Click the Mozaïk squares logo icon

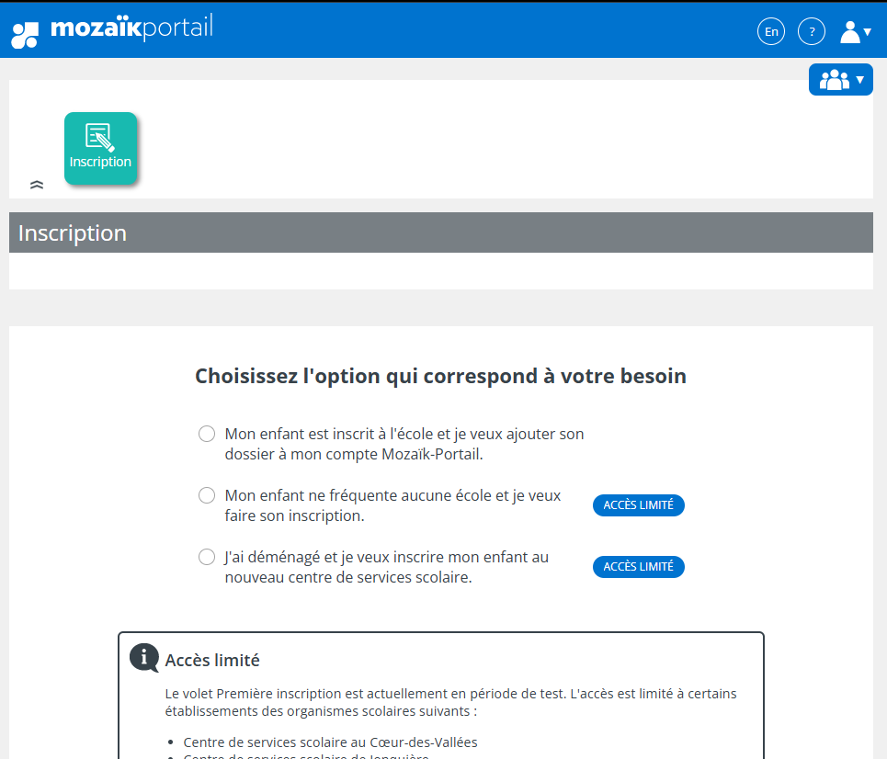(25, 34)
